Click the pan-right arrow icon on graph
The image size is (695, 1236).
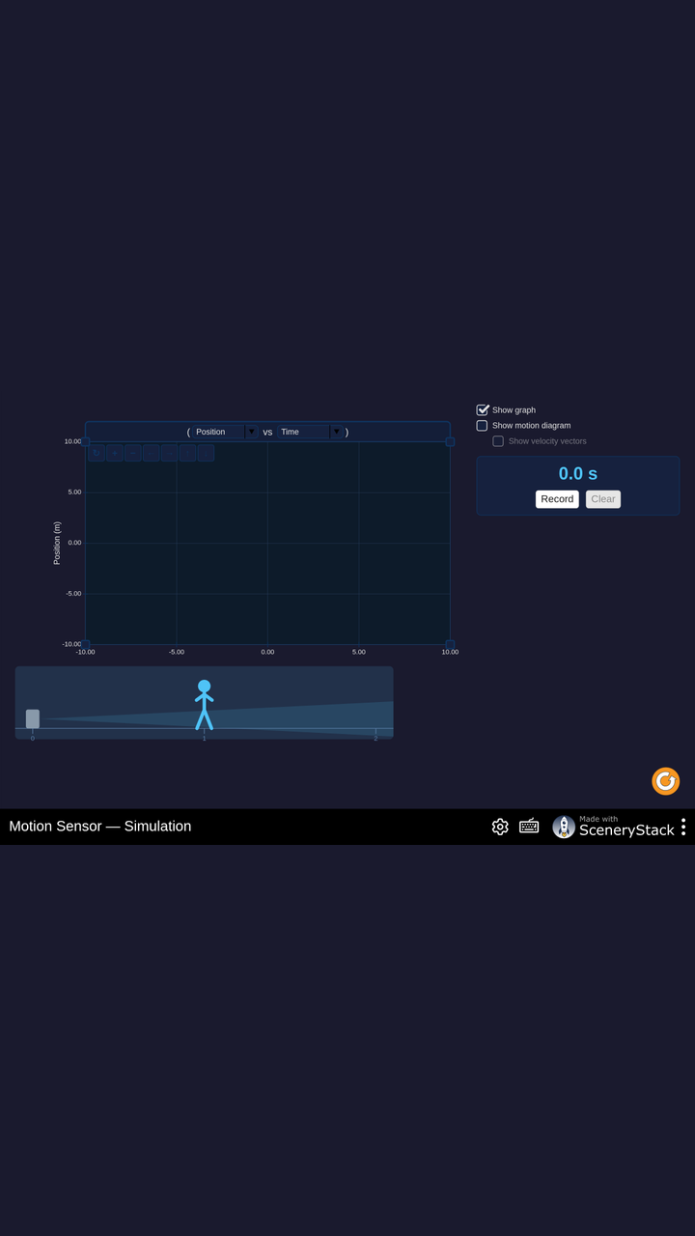[170, 453]
